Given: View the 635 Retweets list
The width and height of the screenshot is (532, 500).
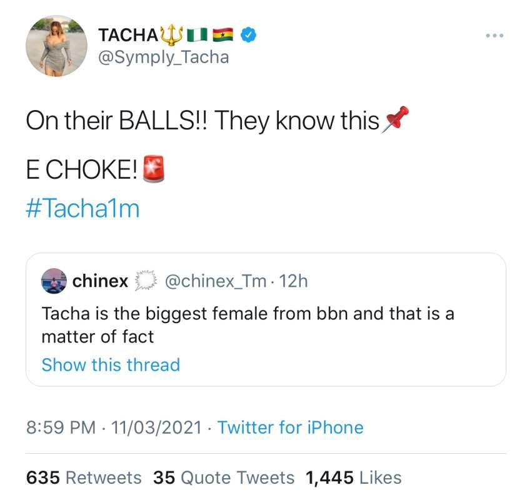Looking at the screenshot, I should tap(84, 477).
